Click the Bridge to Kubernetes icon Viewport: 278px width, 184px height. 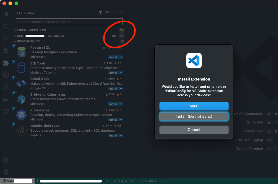pos(22,99)
